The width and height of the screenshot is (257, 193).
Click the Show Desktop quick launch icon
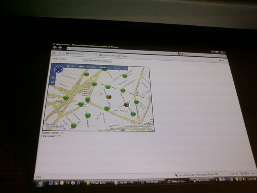click(51, 183)
